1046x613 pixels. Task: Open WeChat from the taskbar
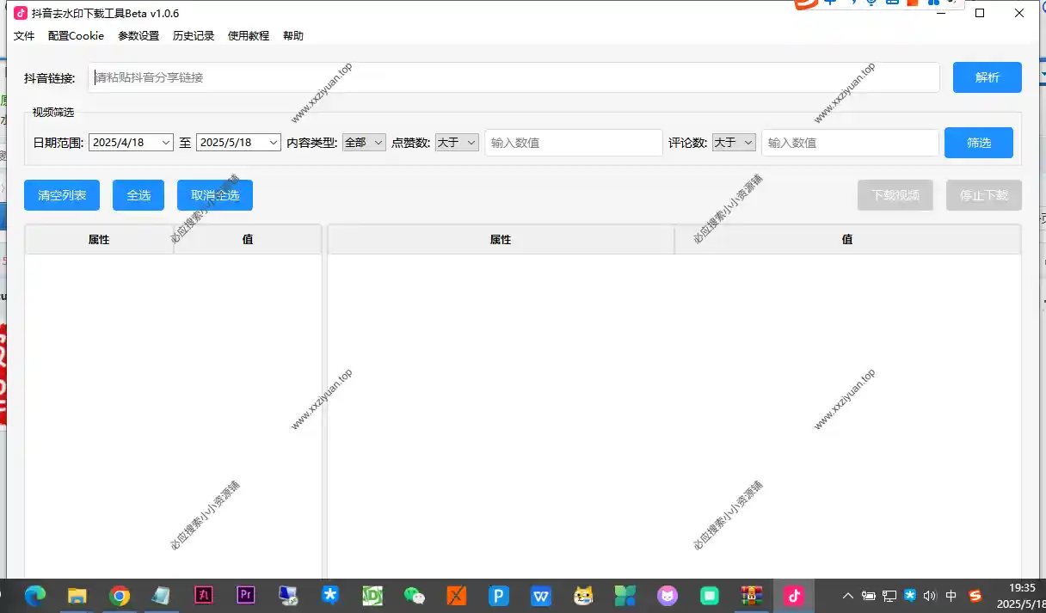click(415, 595)
